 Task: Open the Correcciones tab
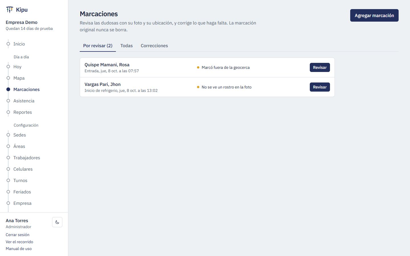click(x=154, y=46)
